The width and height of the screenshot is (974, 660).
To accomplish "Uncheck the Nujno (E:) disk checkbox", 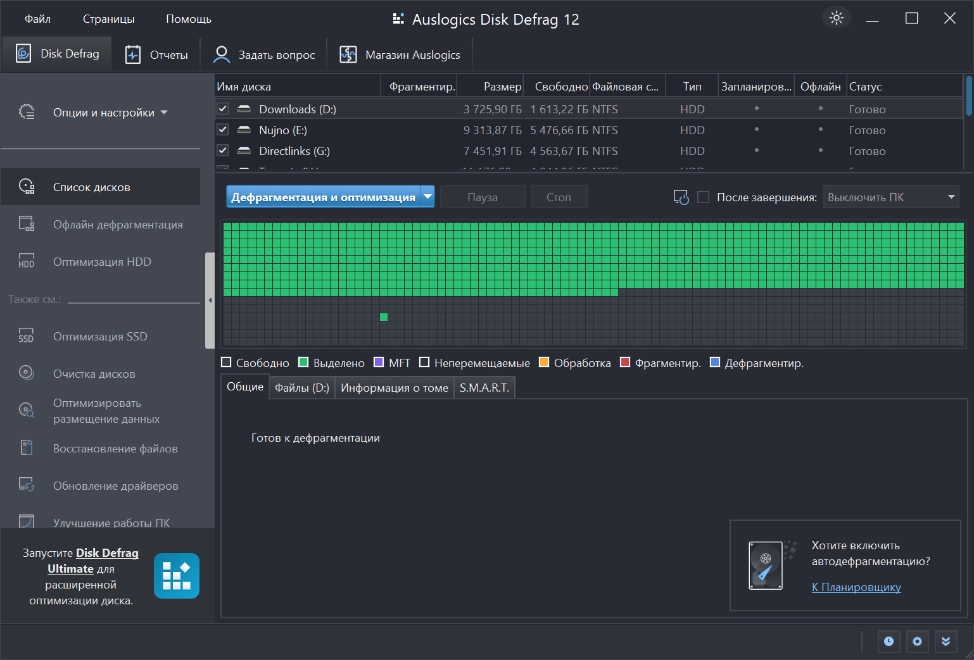I will coord(223,130).
